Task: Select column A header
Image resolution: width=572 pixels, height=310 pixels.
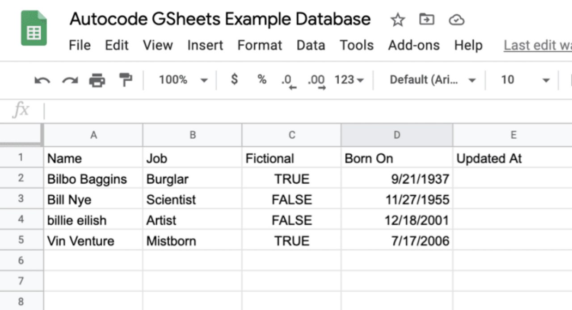Action: 93,135
